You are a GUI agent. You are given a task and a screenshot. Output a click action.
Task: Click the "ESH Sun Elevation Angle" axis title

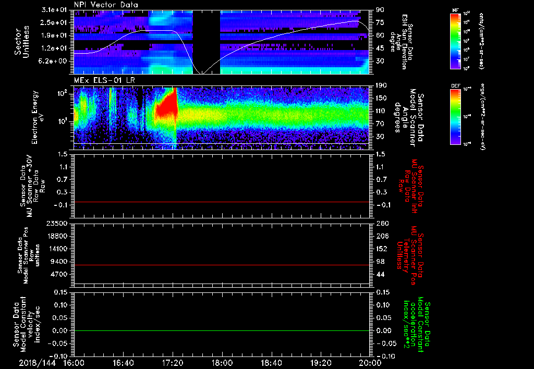coord(401,42)
